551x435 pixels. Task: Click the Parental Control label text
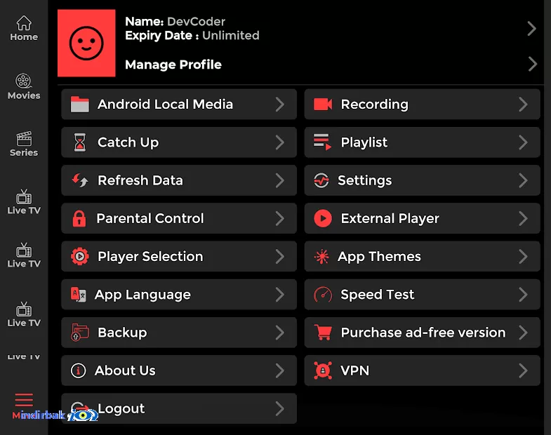click(150, 219)
